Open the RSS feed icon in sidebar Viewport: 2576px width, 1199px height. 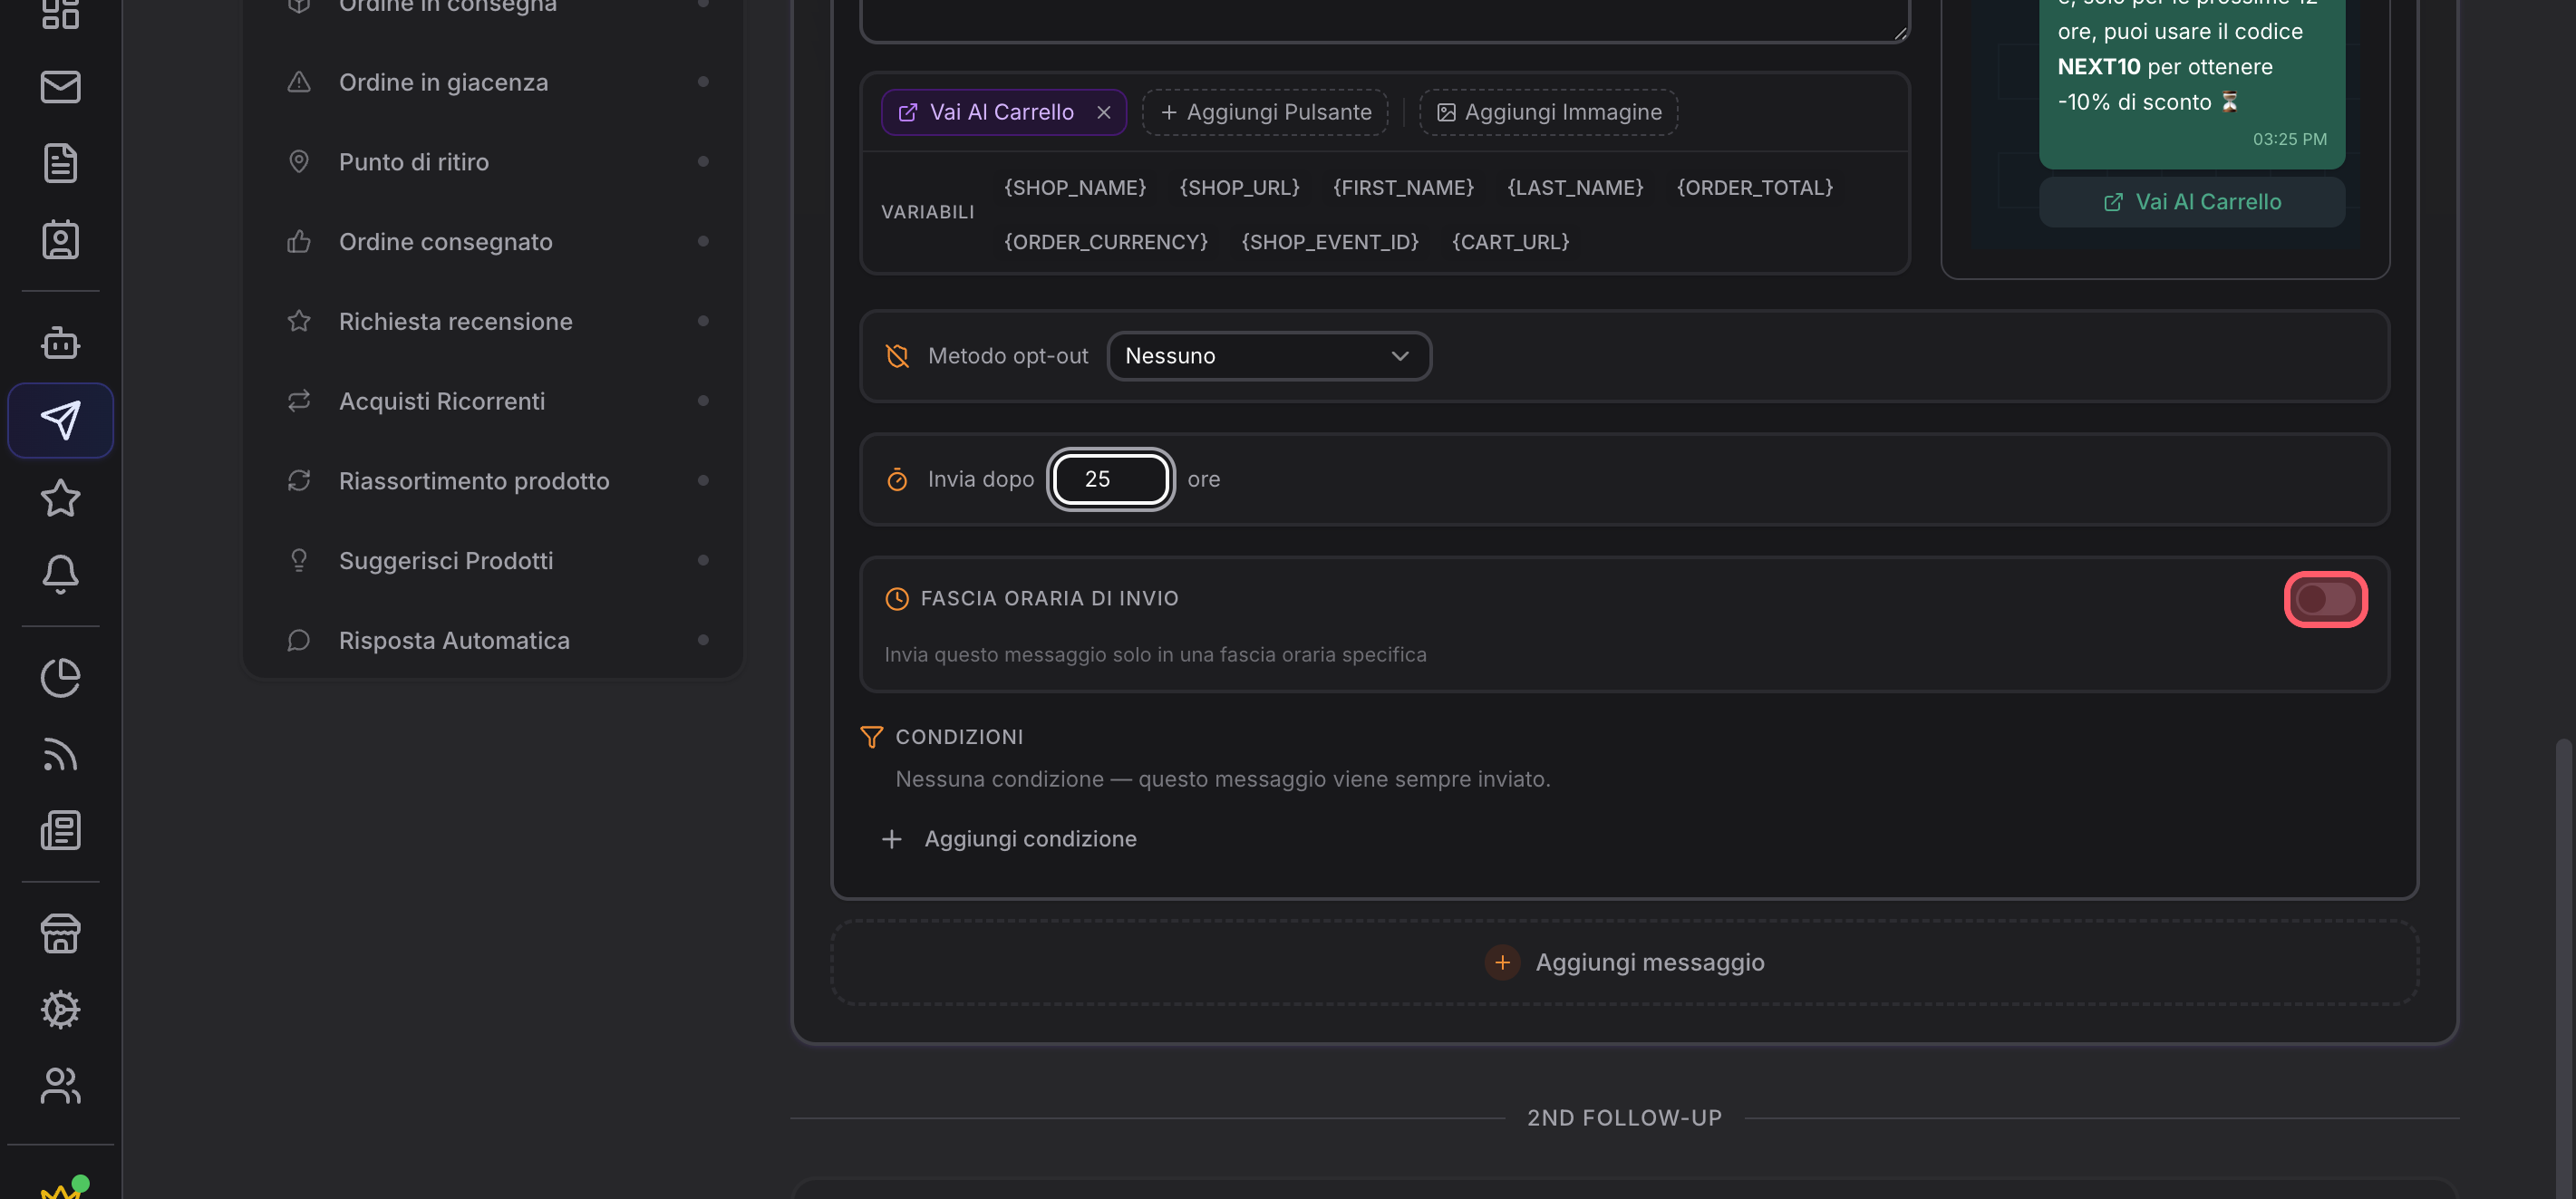tap(60, 754)
